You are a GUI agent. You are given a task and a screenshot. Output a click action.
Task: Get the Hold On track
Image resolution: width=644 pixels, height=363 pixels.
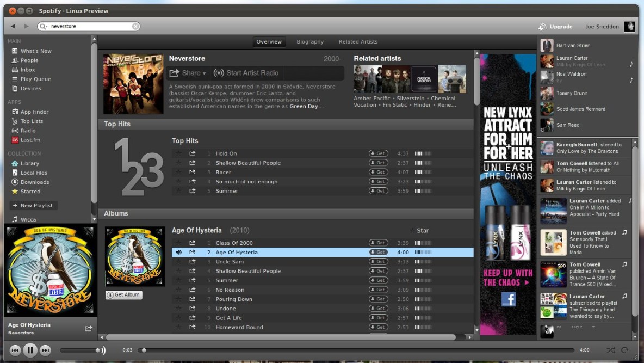click(x=378, y=153)
